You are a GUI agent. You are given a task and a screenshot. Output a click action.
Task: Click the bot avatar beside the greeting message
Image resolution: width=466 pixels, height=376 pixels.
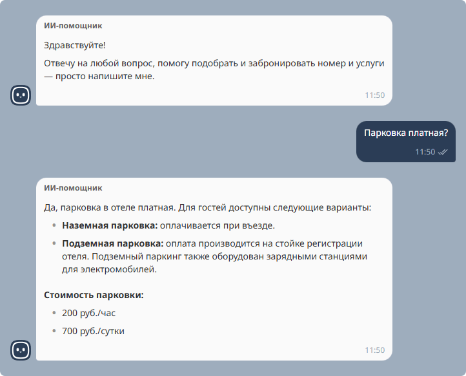[21, 95]
